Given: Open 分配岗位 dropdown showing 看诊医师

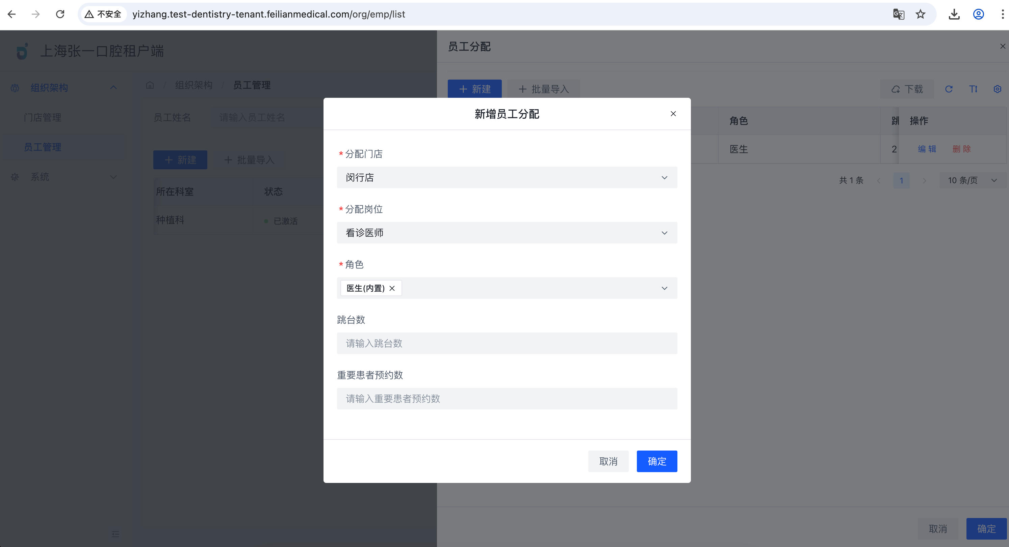Looking at the screenshot, I should click(507, 233).
